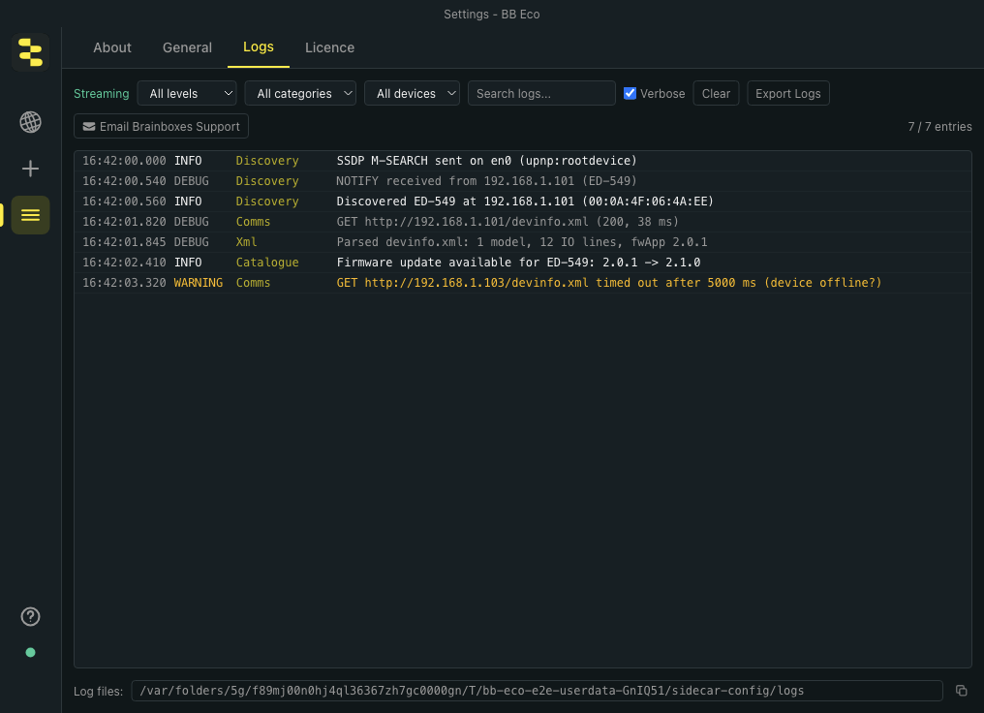
Task: Select the Parsed devinfo.xml log row
Action: click(522, 241)
